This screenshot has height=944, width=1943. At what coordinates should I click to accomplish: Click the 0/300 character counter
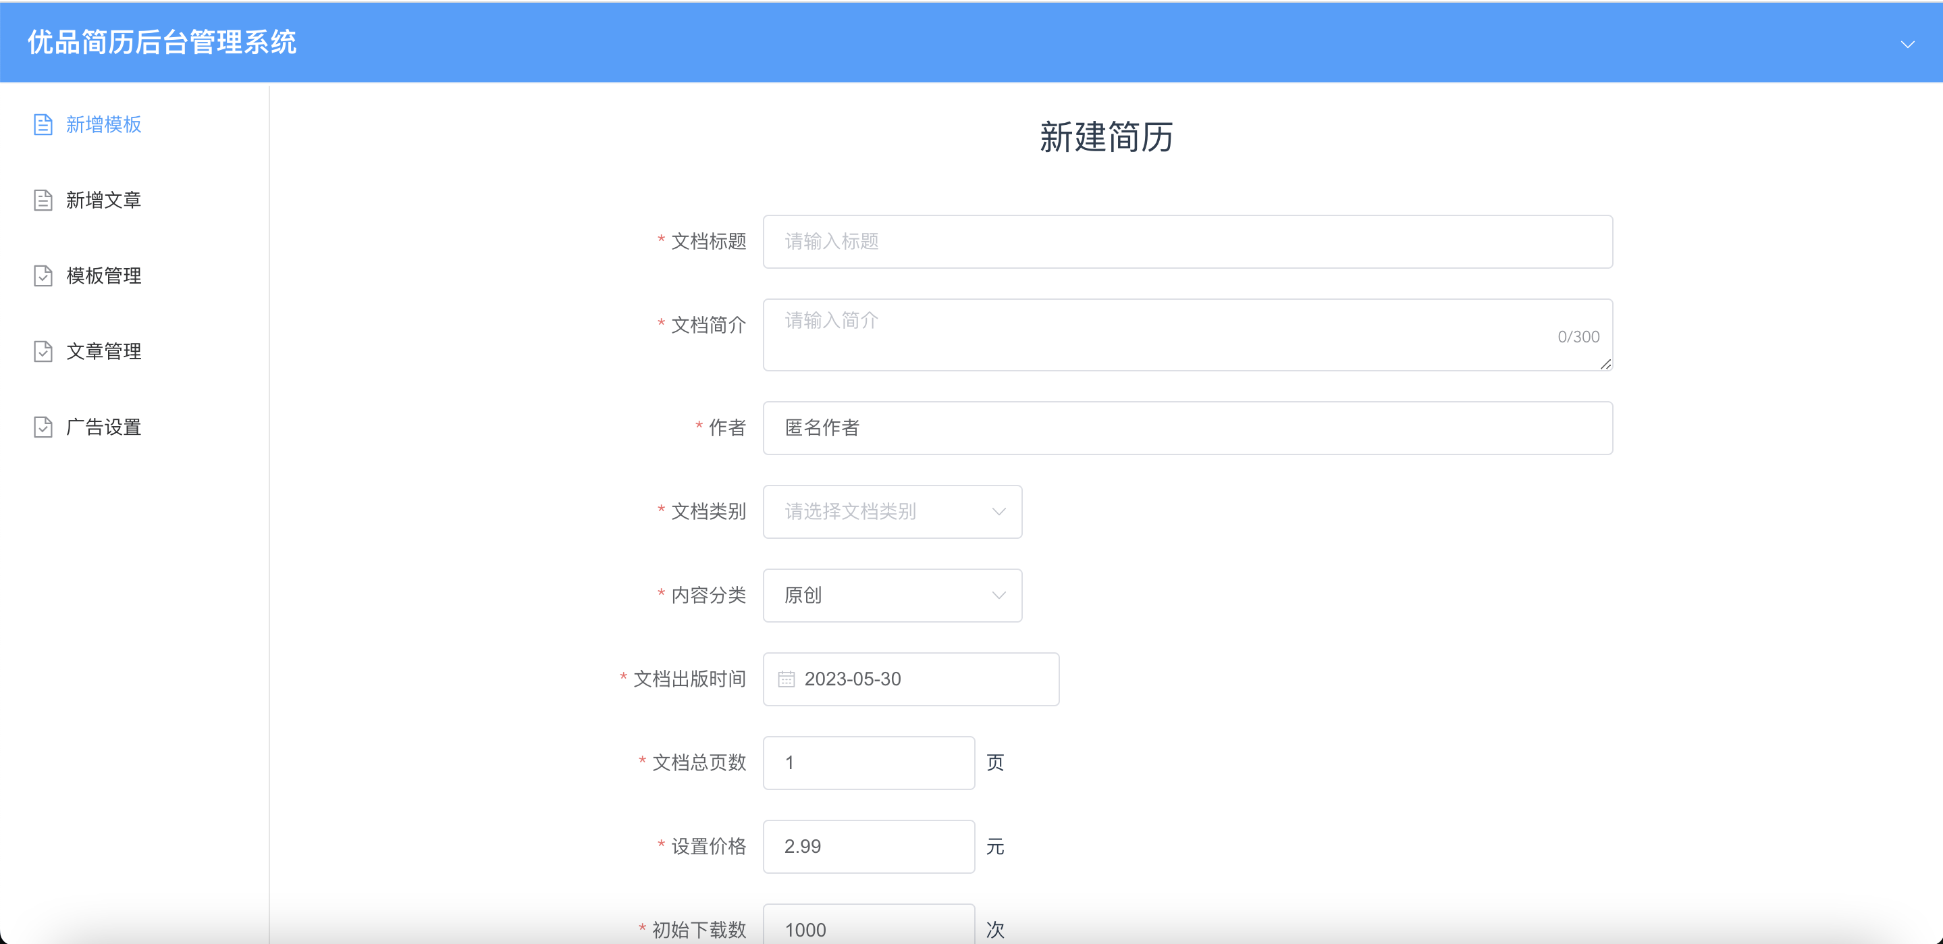point(1578,338)
